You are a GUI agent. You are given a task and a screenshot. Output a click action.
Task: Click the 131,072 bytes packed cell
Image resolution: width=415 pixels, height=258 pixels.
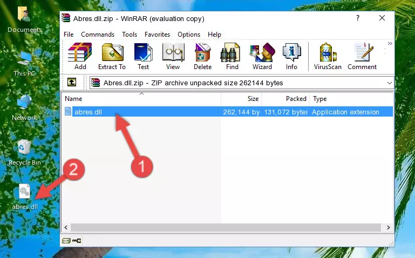[285, 112]
